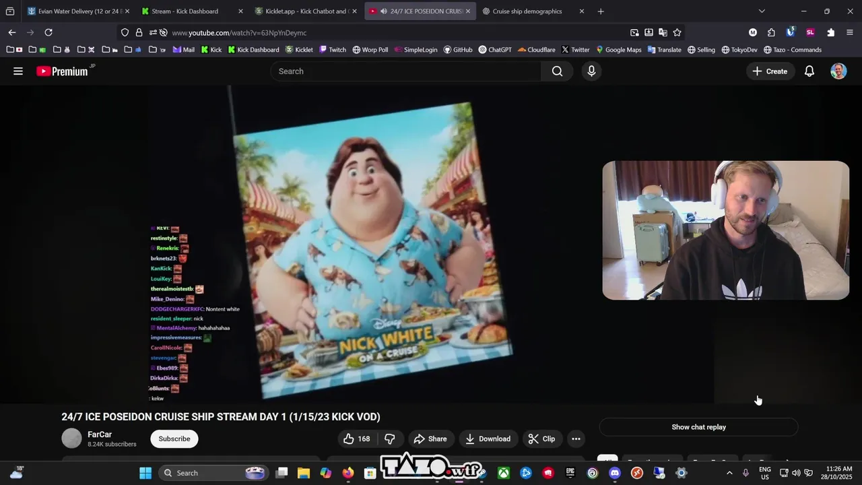This screenshot has height=485, width=862.
Task: Go back in browser history
Action: pos(12,32)
